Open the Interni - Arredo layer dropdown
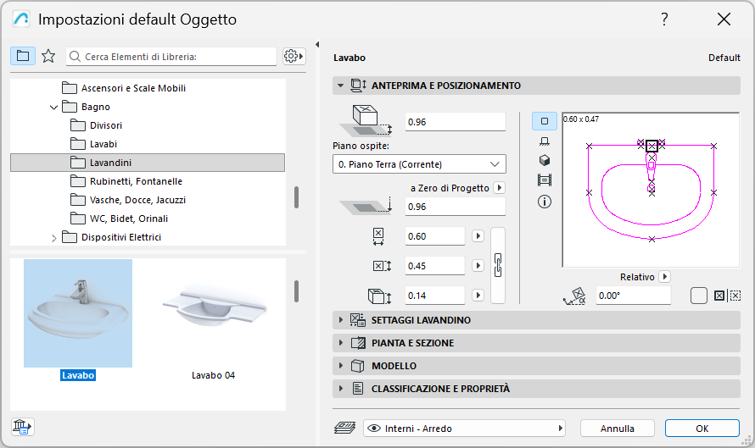Image resolution: width=755 pixels, height=448 pixels. 464,429
